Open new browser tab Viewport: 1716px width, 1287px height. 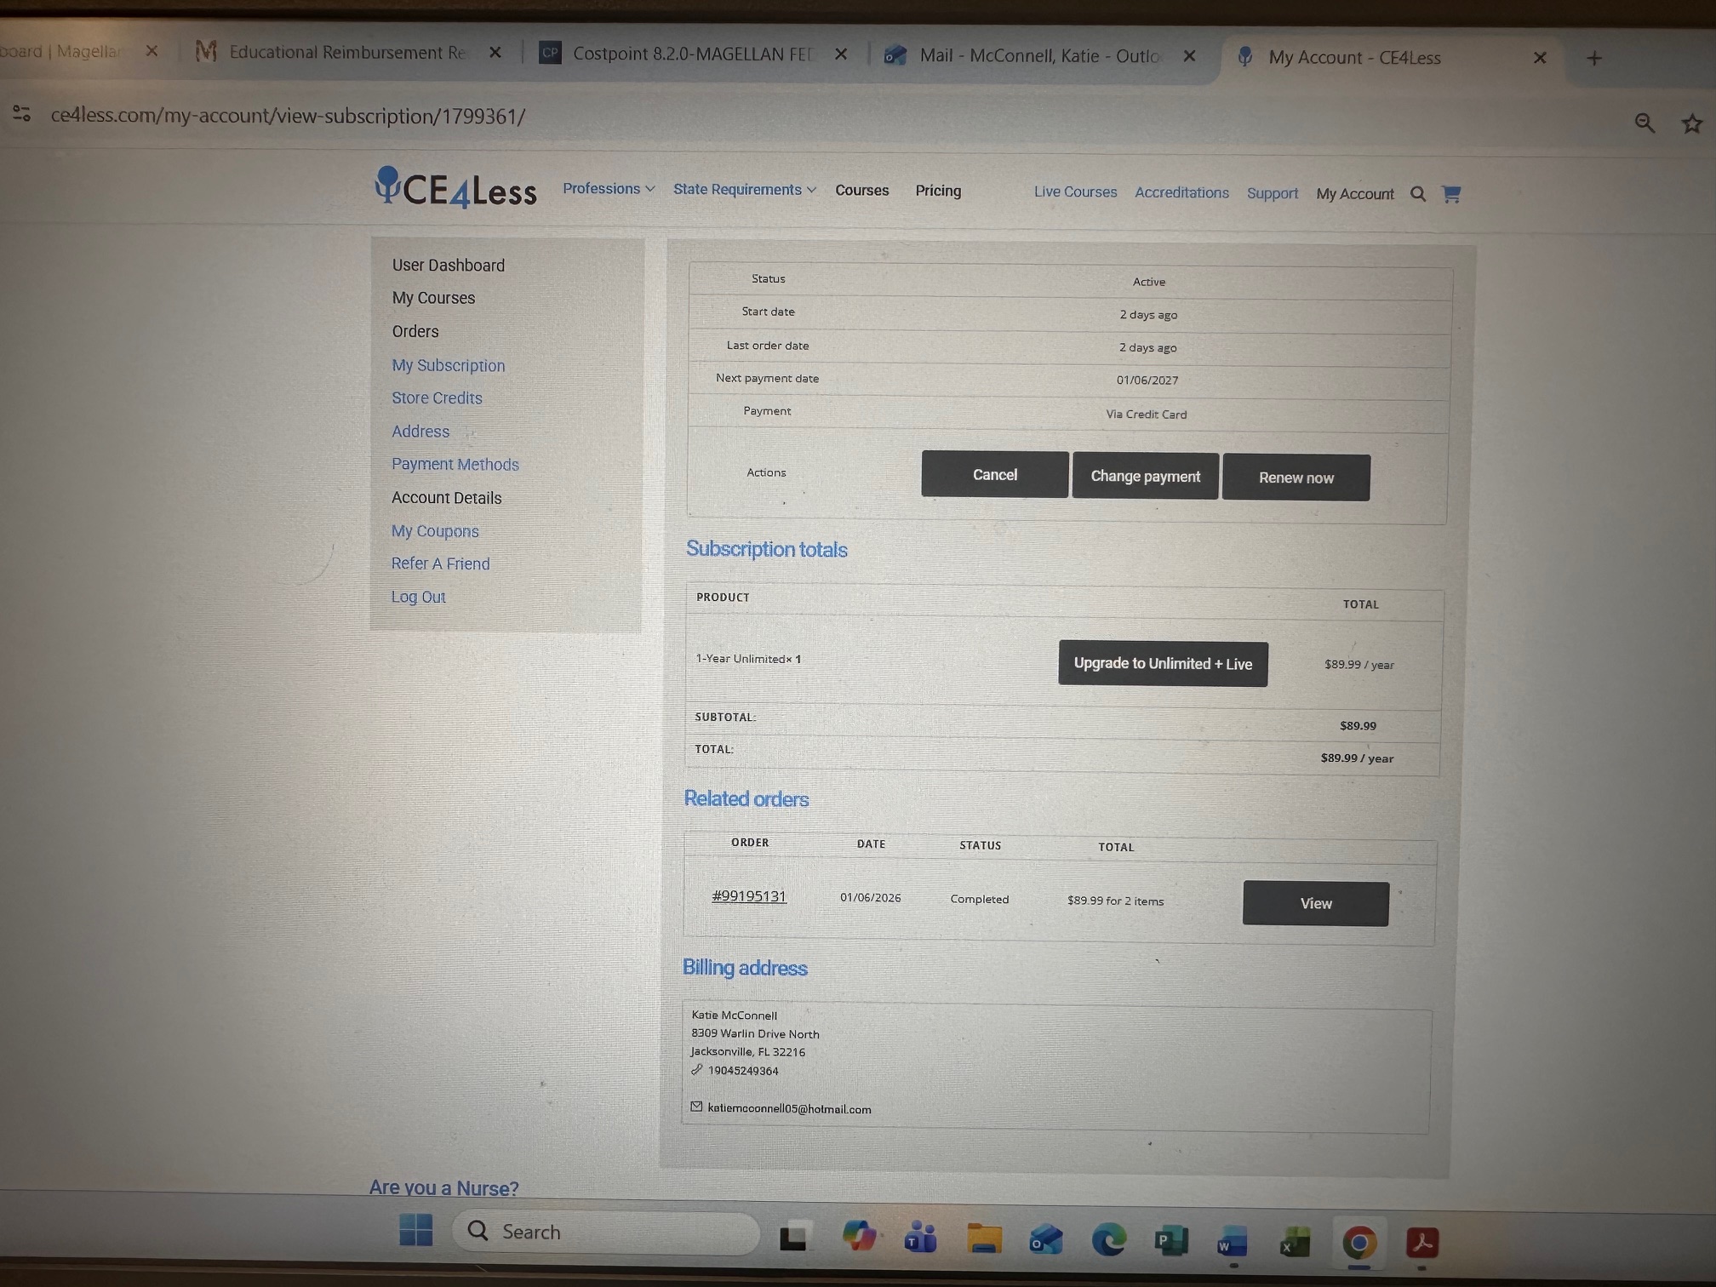point(1594,58)
